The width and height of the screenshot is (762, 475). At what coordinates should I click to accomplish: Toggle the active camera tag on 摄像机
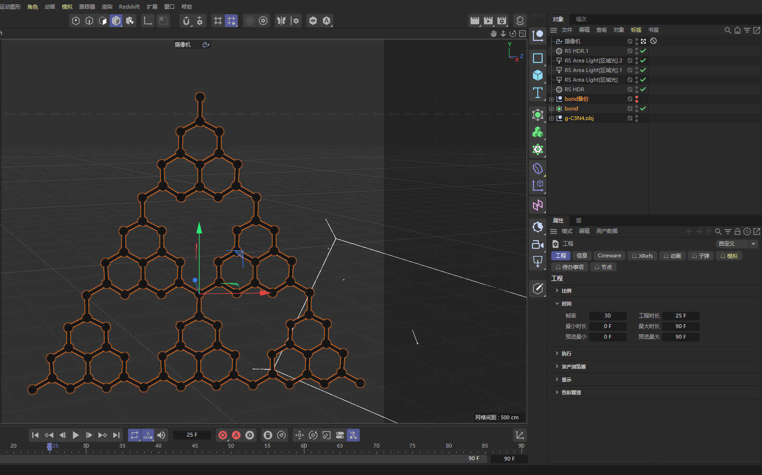[643, 41]
